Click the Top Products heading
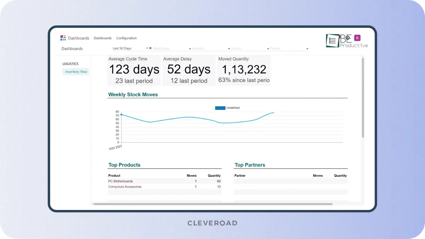 pos(124,165)
